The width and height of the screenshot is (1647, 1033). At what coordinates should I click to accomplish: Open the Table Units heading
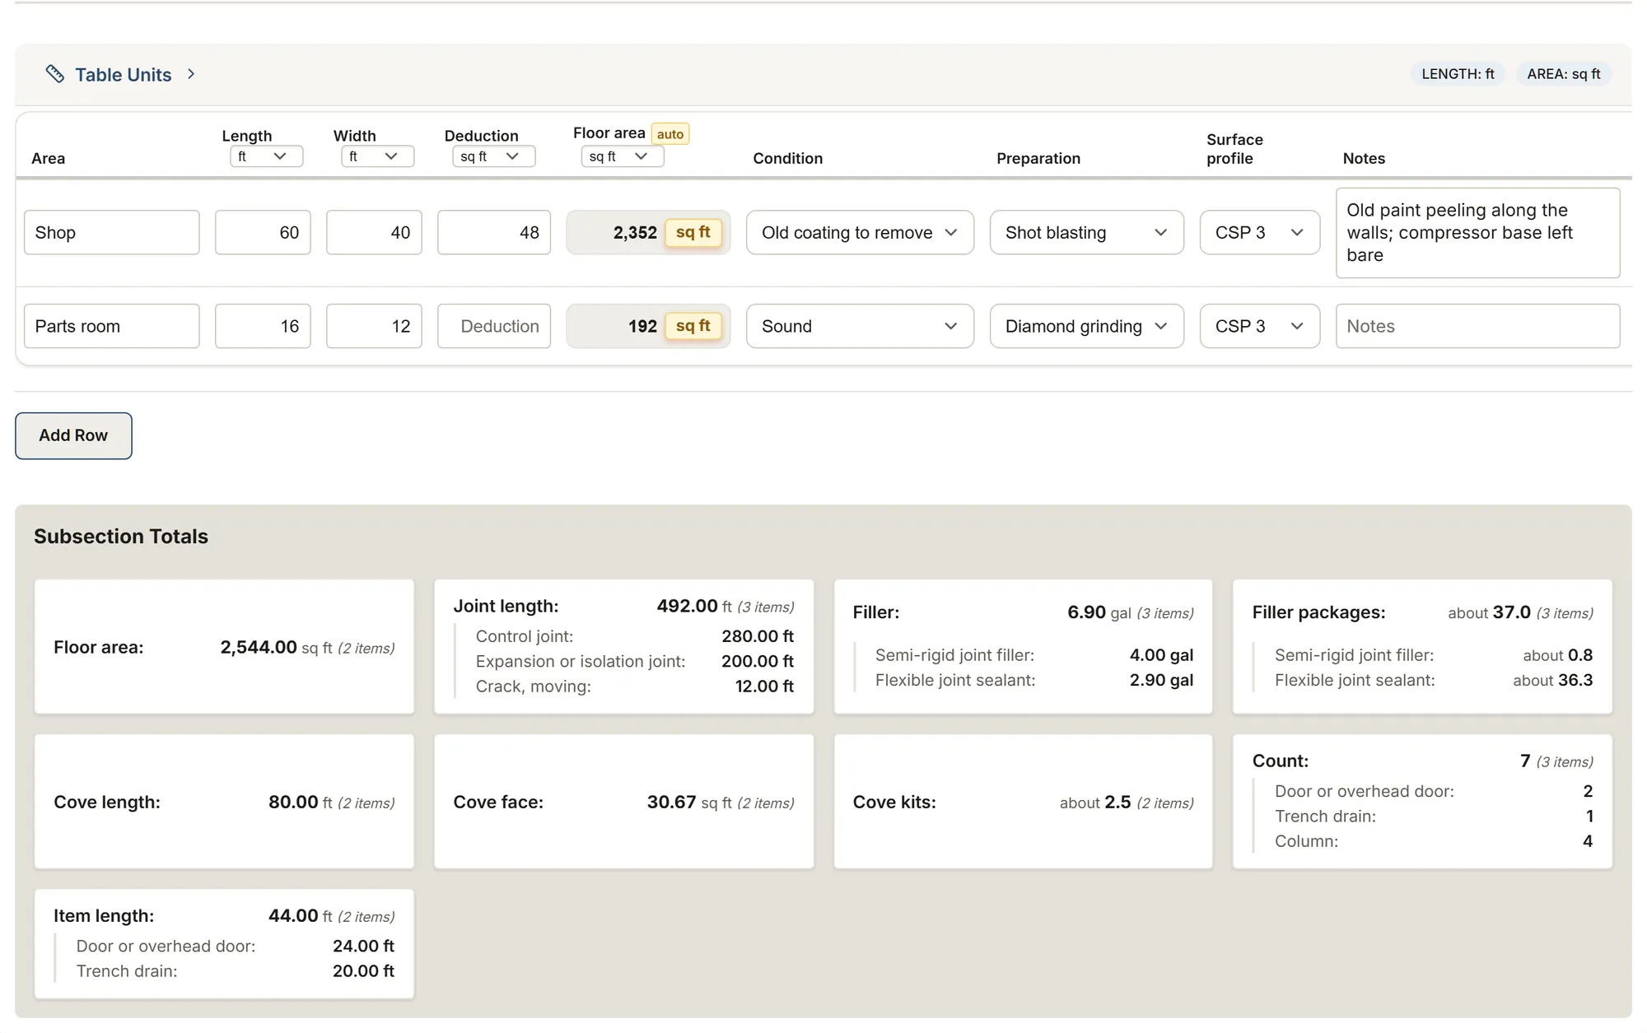click(x=124, y=75)
